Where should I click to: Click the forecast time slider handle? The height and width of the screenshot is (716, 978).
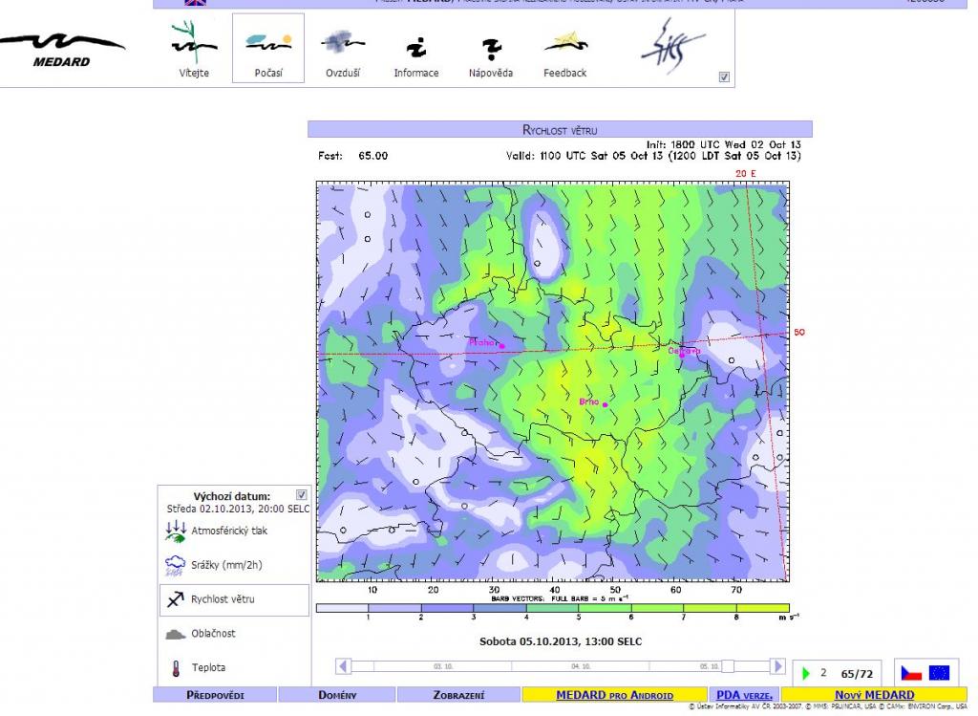(728, 666)
